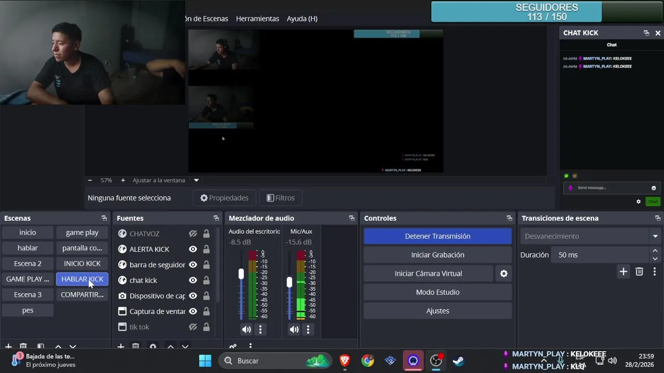Undock the Escenas panel
The width and height of the screenshot is (664, 373).
pos(104,218)
